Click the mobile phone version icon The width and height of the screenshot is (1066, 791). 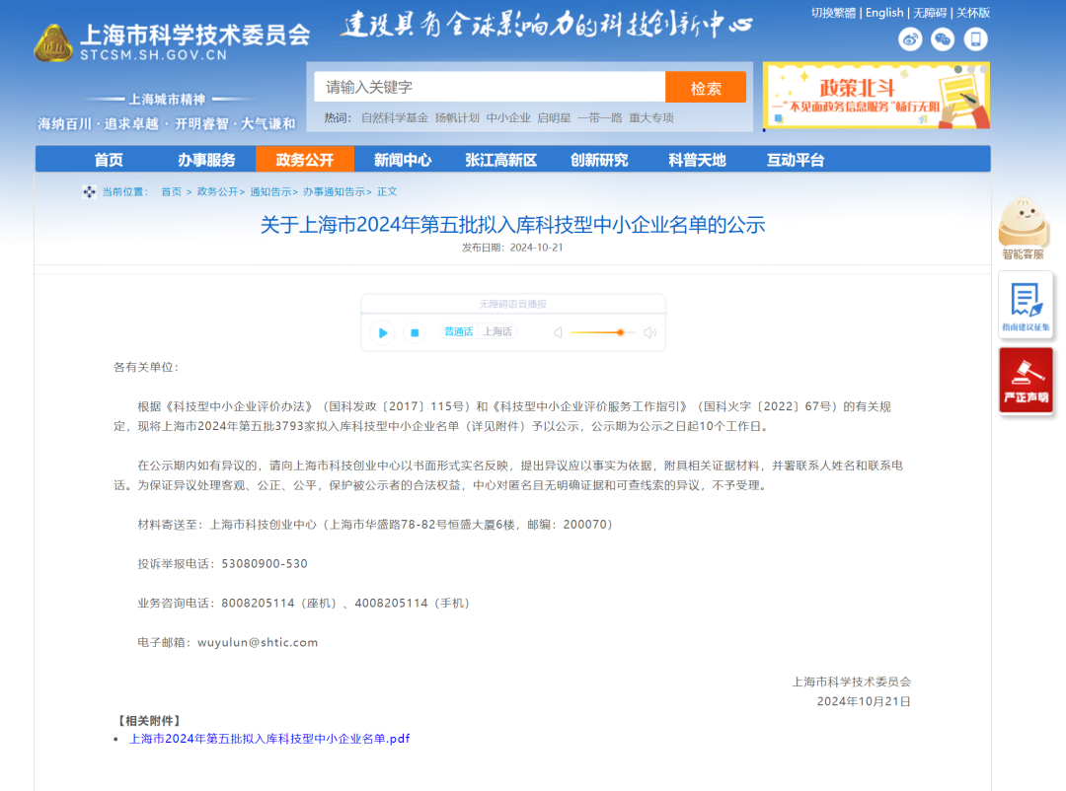[975, 39]
